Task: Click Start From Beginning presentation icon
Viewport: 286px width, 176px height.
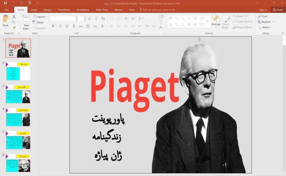Action: pos(29,3)
